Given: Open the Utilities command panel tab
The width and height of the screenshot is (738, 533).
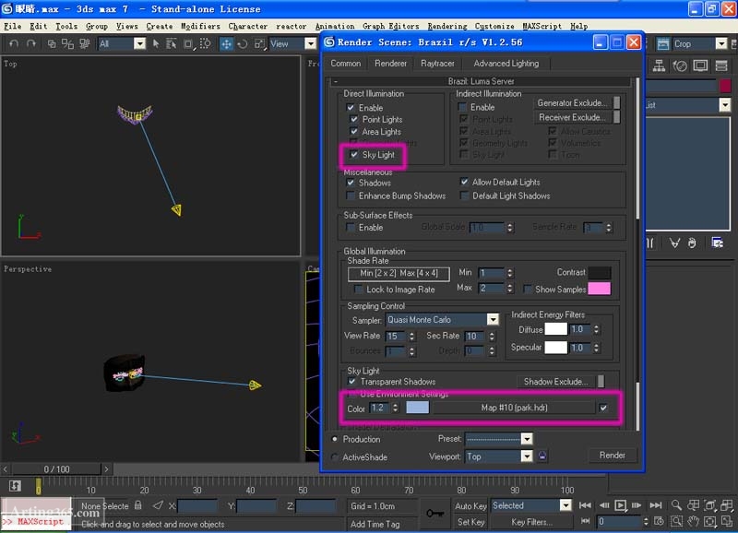Looking at the screenshot, I should point(721,65).
